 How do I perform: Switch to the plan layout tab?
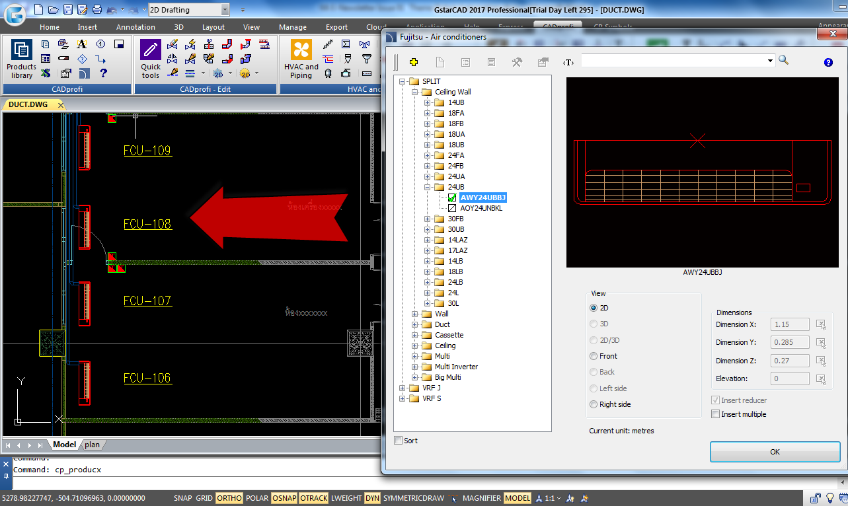coord(92,445)
